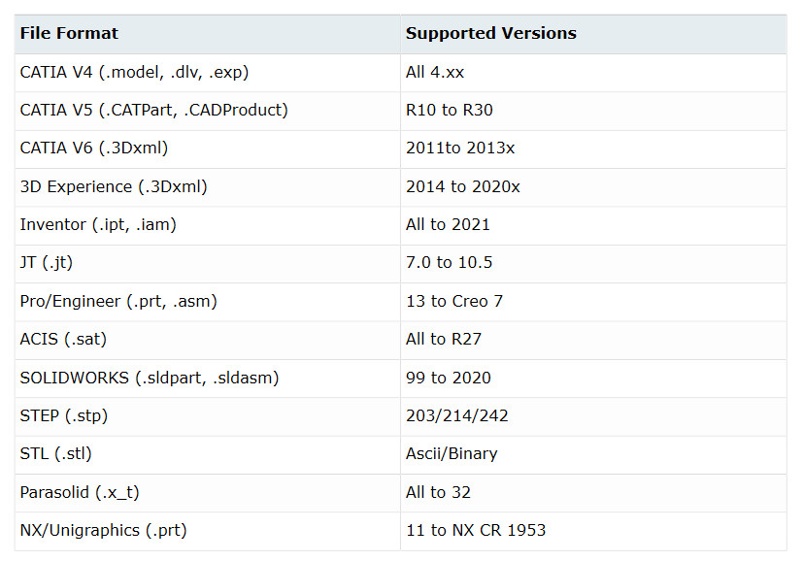Select the 2014 to 2020x version cell
The image size is (803, 561).
[x=462, y=186]
